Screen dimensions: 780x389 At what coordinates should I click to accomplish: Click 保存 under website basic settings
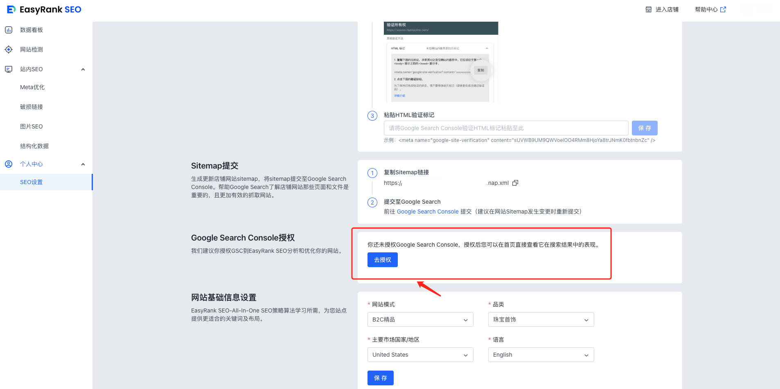tap(381, 378)
